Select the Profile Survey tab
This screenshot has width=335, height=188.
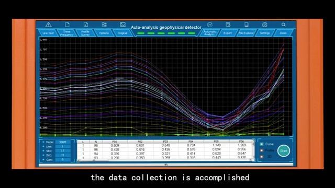pos(85,33)
